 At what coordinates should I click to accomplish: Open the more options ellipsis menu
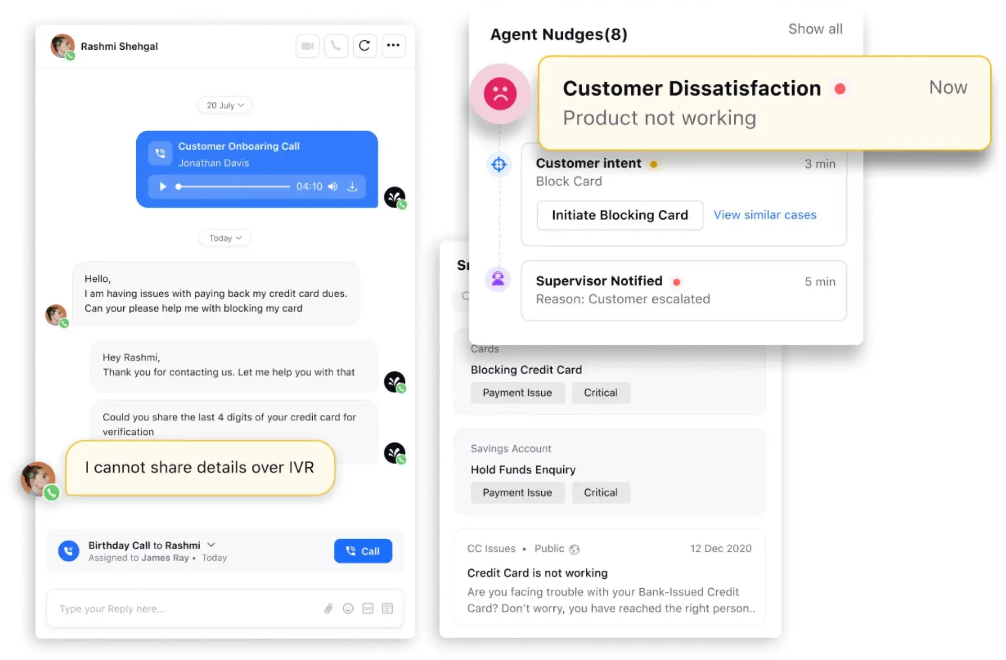point(393,46)
